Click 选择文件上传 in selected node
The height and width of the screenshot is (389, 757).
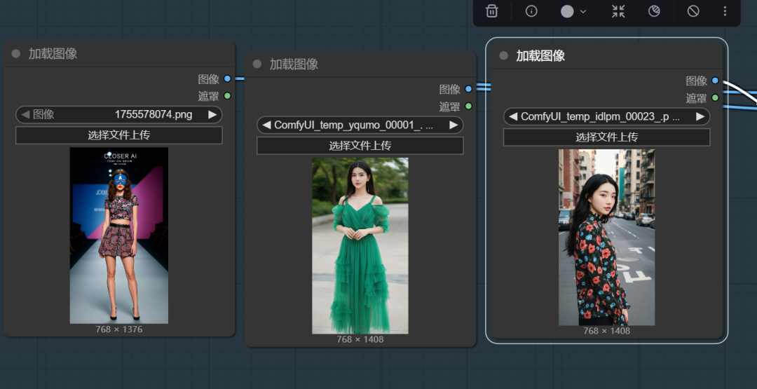[x=607, y=137]
